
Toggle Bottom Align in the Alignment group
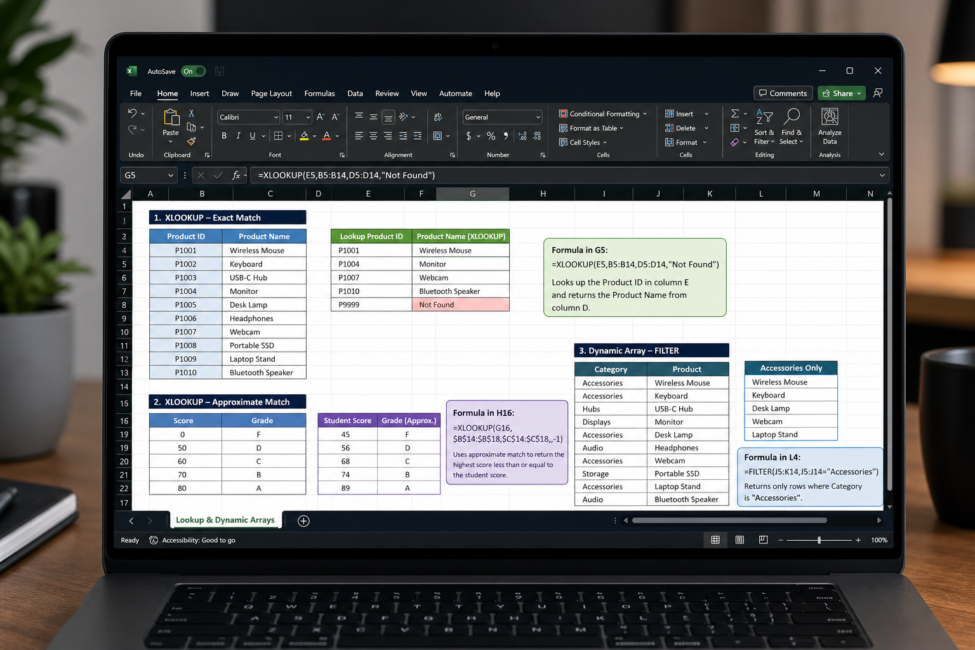pos(388,117)
